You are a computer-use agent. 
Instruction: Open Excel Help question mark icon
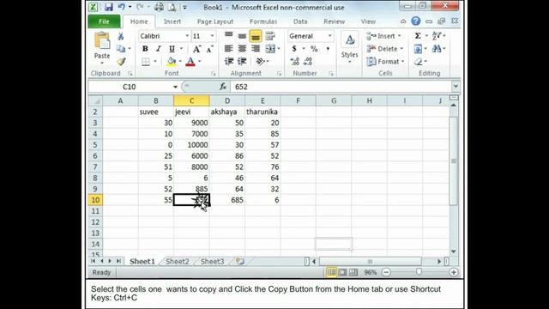415,21
